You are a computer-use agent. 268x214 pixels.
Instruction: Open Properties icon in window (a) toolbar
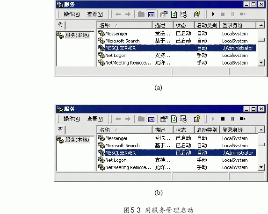point(164,14)
